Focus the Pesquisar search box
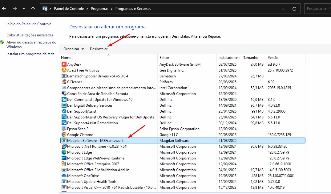Screen dimensions: 331x194 point(317,9)
